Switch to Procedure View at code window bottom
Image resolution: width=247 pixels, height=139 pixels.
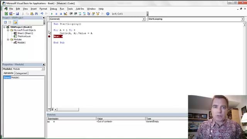49,109
